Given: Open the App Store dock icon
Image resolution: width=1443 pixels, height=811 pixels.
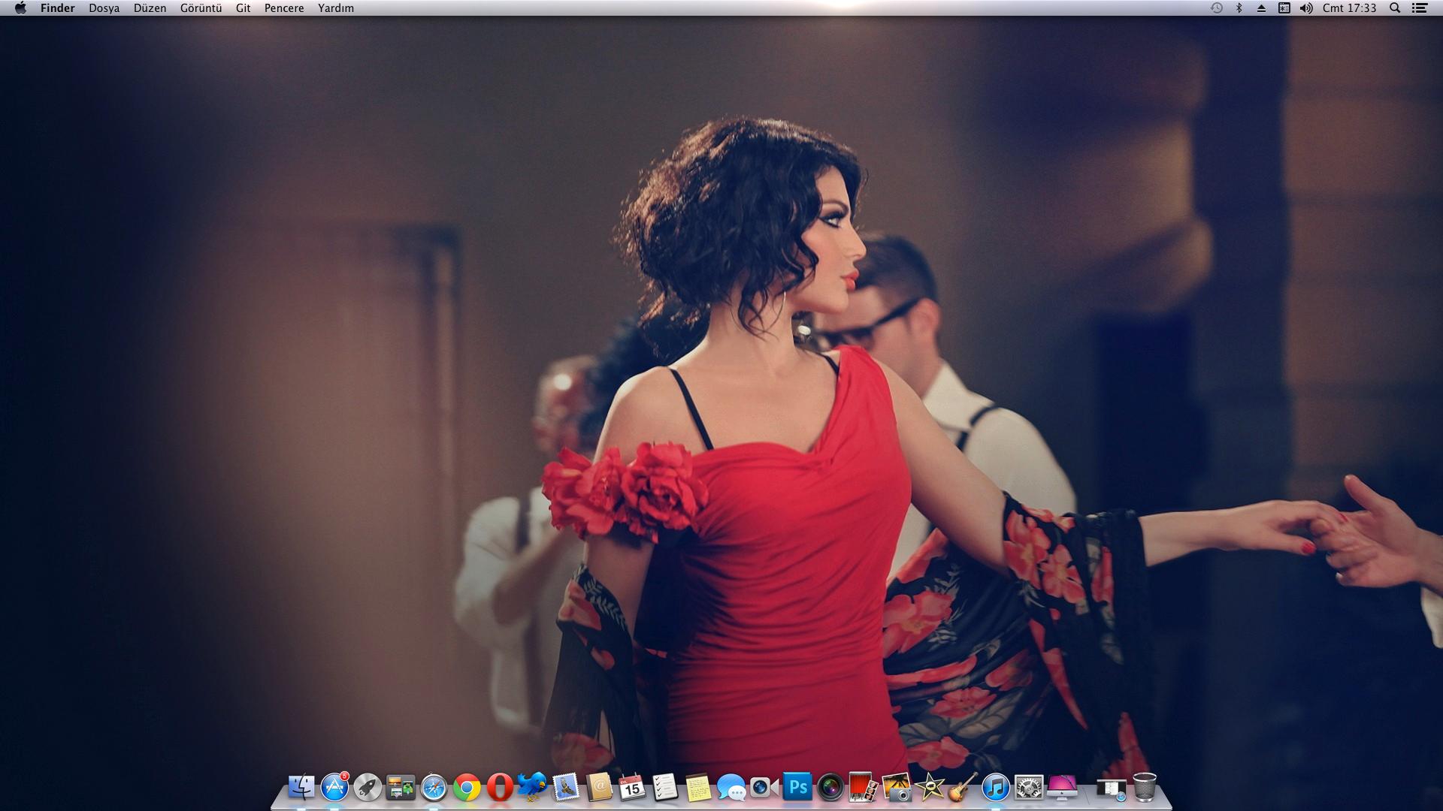Looking at the screenshot, I should [x=334, y=787].
